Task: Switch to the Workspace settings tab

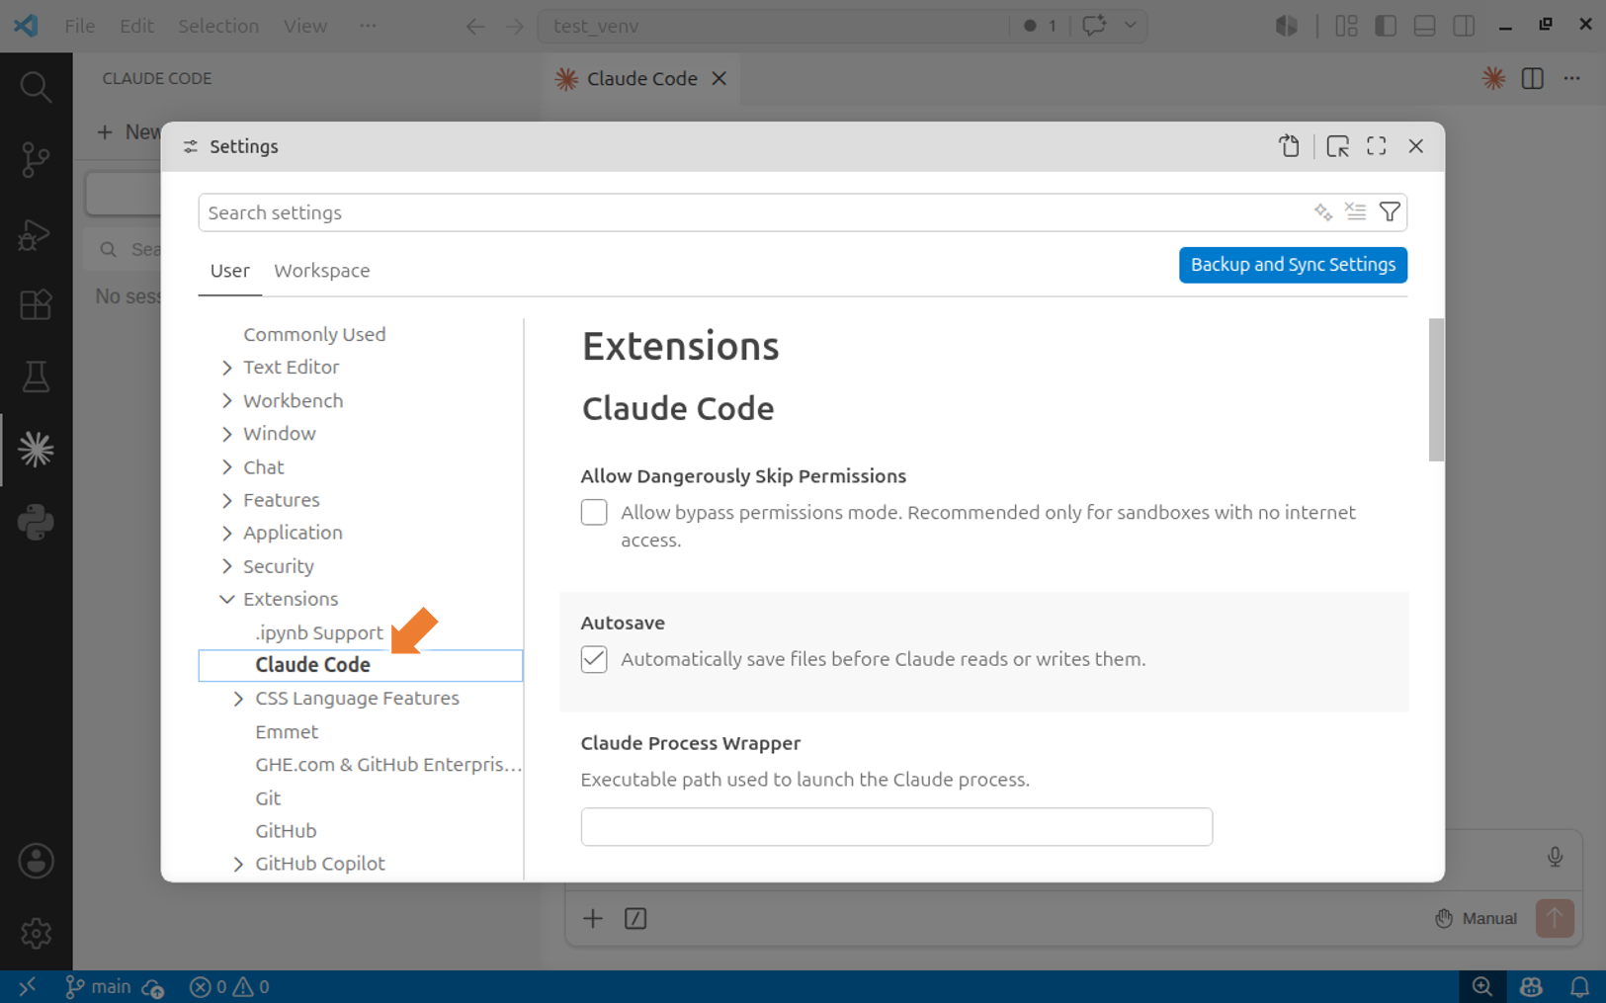Action: click(x=322, y=271)
